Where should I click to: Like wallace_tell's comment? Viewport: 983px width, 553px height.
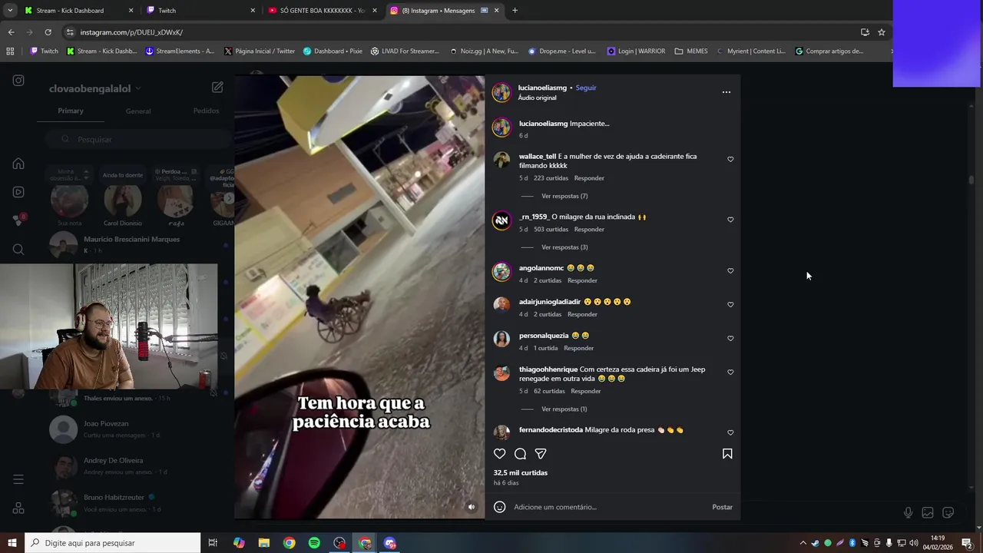pos(730,160)
